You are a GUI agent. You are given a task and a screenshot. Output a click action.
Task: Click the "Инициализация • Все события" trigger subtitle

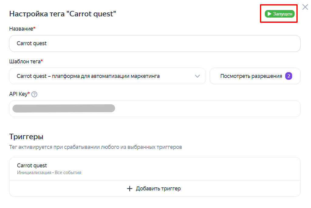[49, 173]
